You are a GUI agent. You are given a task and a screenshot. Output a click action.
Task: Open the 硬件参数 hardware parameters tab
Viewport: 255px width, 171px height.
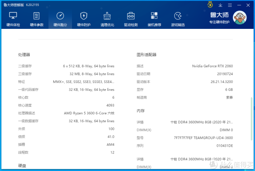pos(37,19)
